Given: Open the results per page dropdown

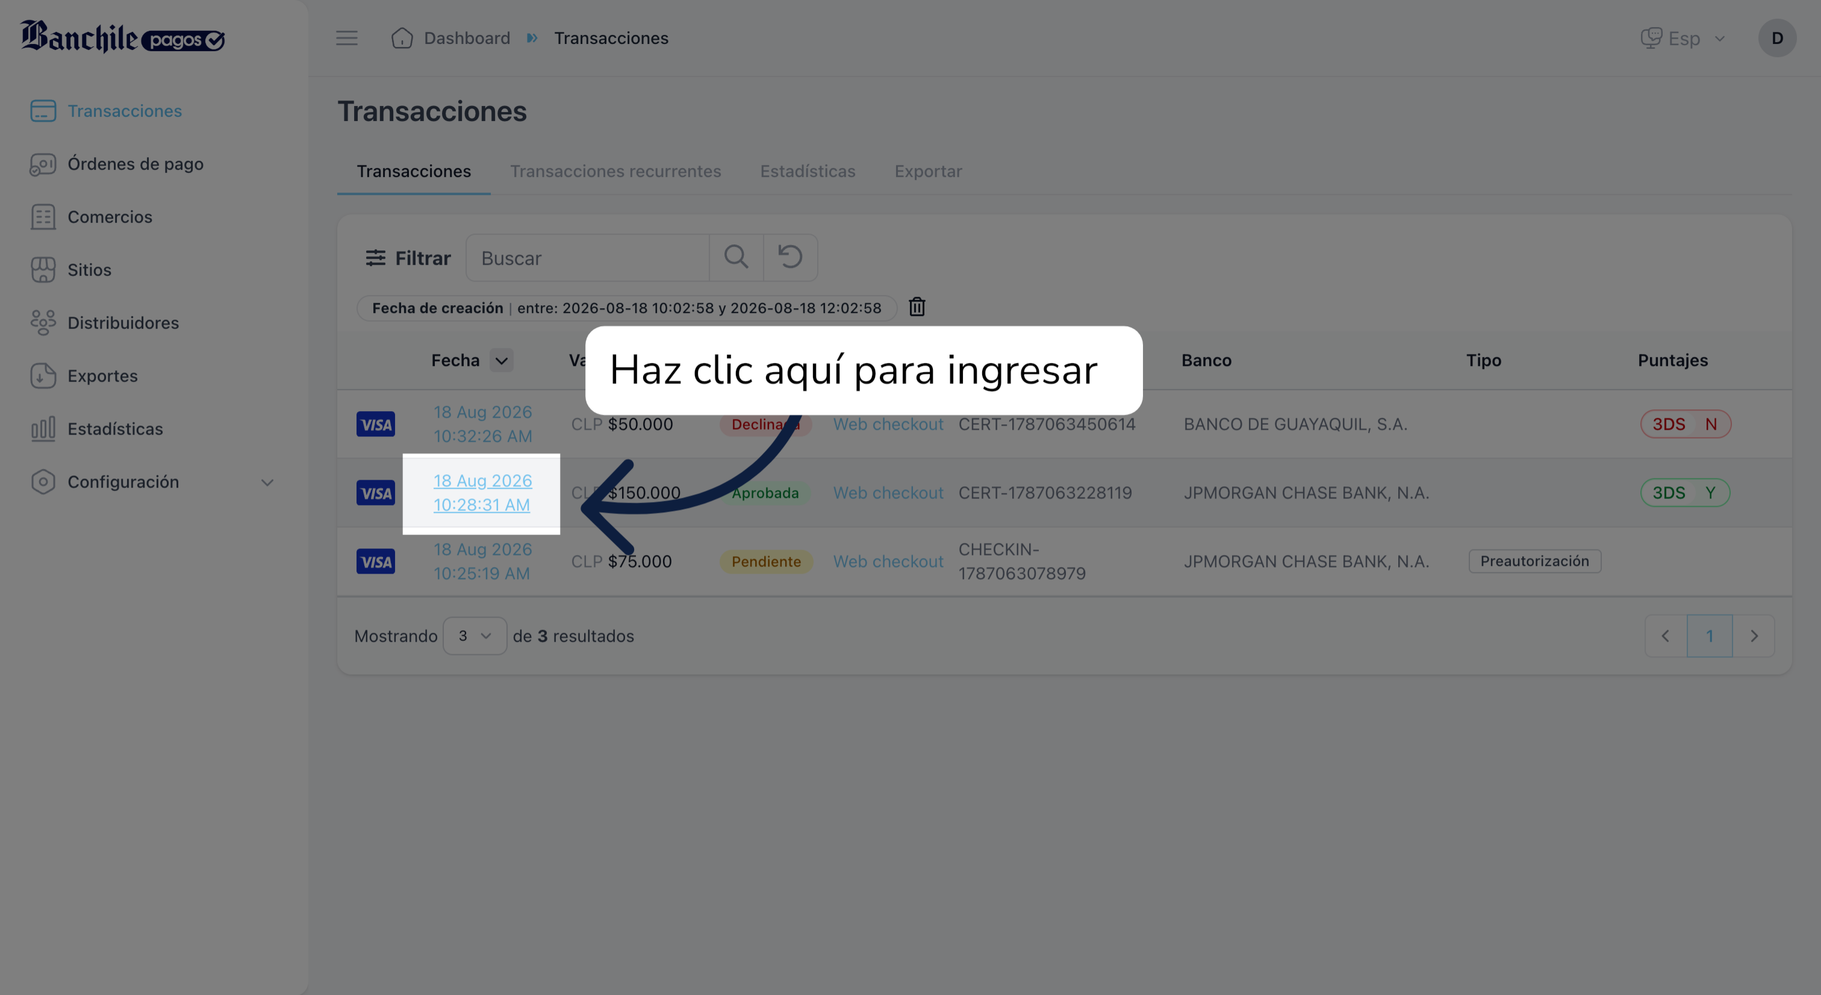Looking at the screenshot, I should click(x=475, y=636).
